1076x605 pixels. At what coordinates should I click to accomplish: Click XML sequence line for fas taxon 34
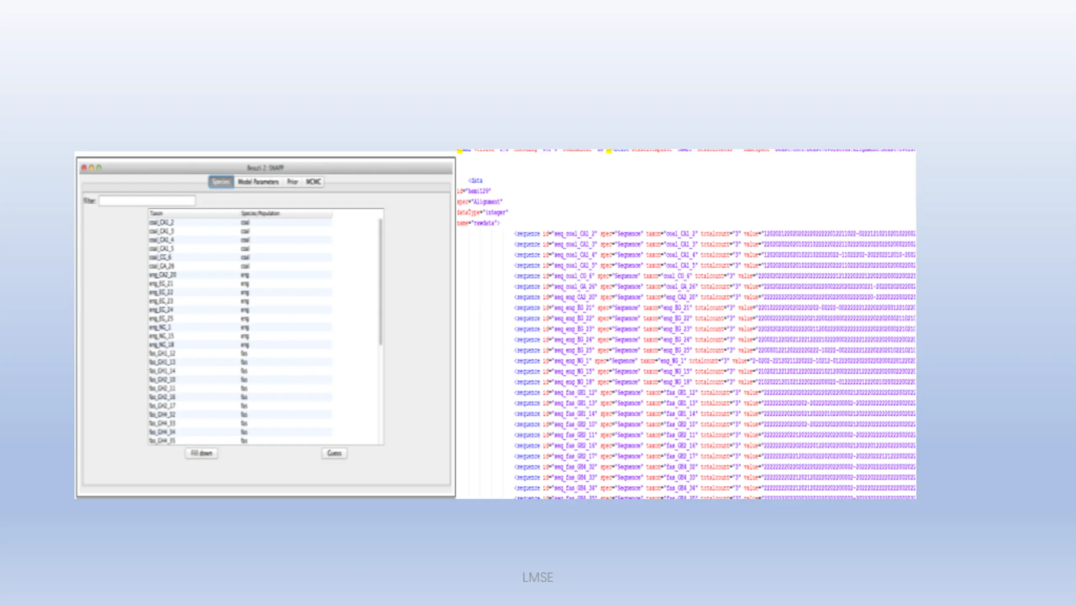715,488
